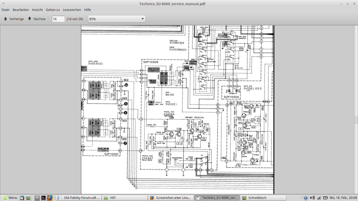
Task: Click the SVDS3V20 diode label
Action: 96,64
